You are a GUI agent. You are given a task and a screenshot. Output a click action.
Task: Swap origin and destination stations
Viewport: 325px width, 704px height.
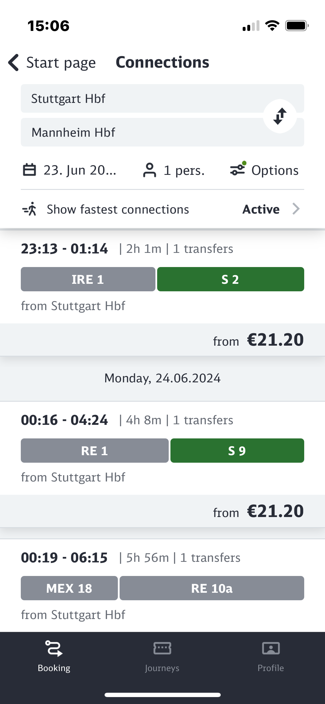tap(280, 116)
